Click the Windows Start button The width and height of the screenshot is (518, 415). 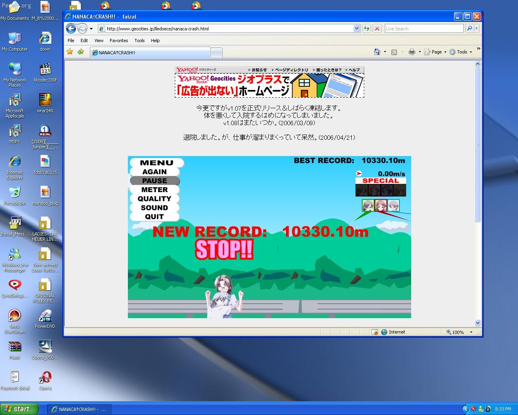[19, 409]
